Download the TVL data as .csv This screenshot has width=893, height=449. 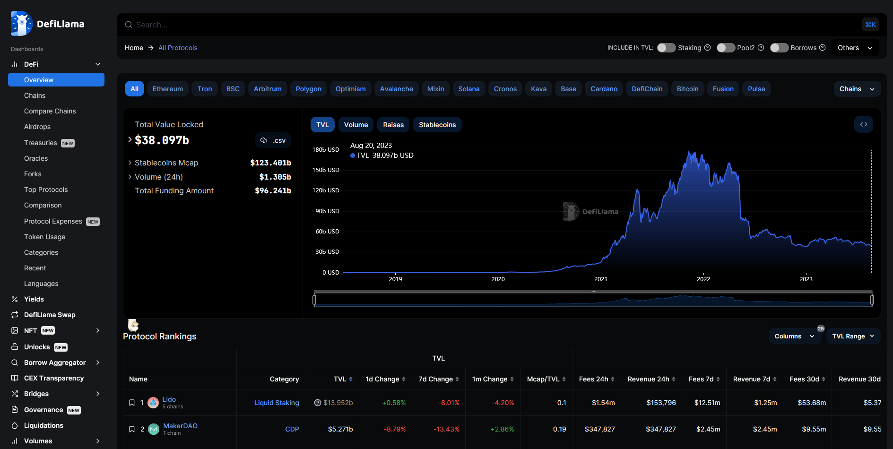[x=273, y=140]
